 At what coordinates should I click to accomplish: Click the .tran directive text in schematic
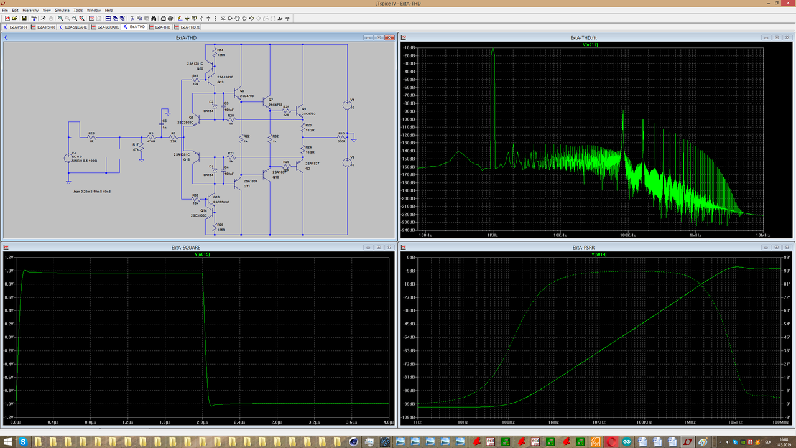(92, 192)
